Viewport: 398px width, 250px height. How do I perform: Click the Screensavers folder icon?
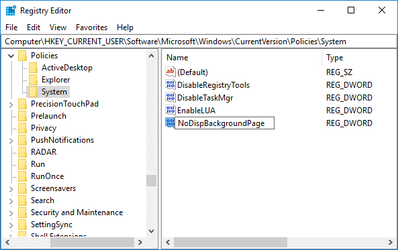coord(22,188)
